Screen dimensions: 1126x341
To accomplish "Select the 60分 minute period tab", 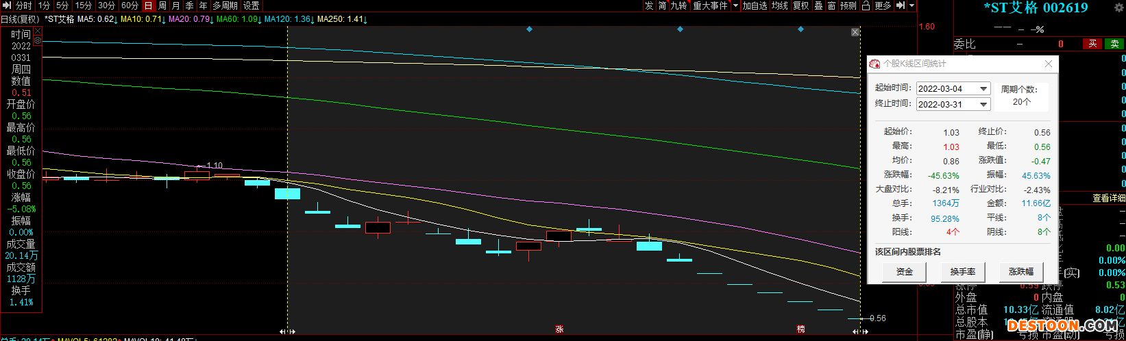I will coord(130,5).
